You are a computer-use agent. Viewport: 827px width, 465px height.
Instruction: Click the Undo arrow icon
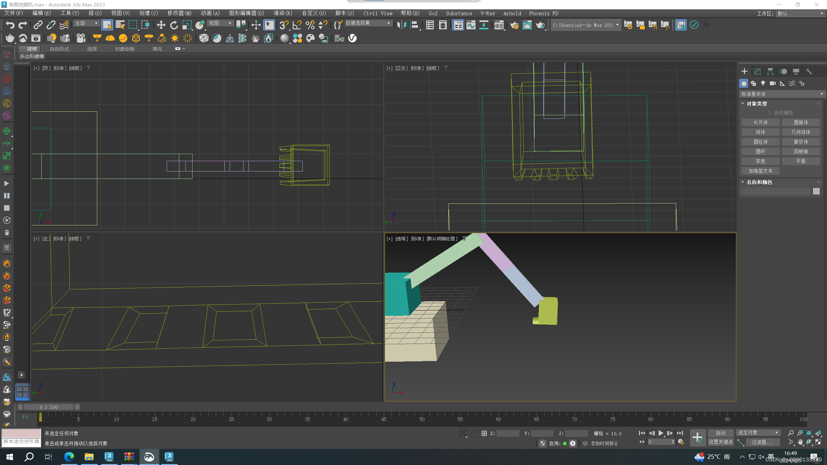pos(10,25)
